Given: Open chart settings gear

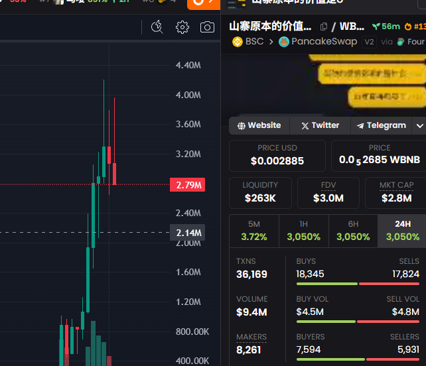Looking at the screenshot, I should pyautogui.click(x=182, y=27).
